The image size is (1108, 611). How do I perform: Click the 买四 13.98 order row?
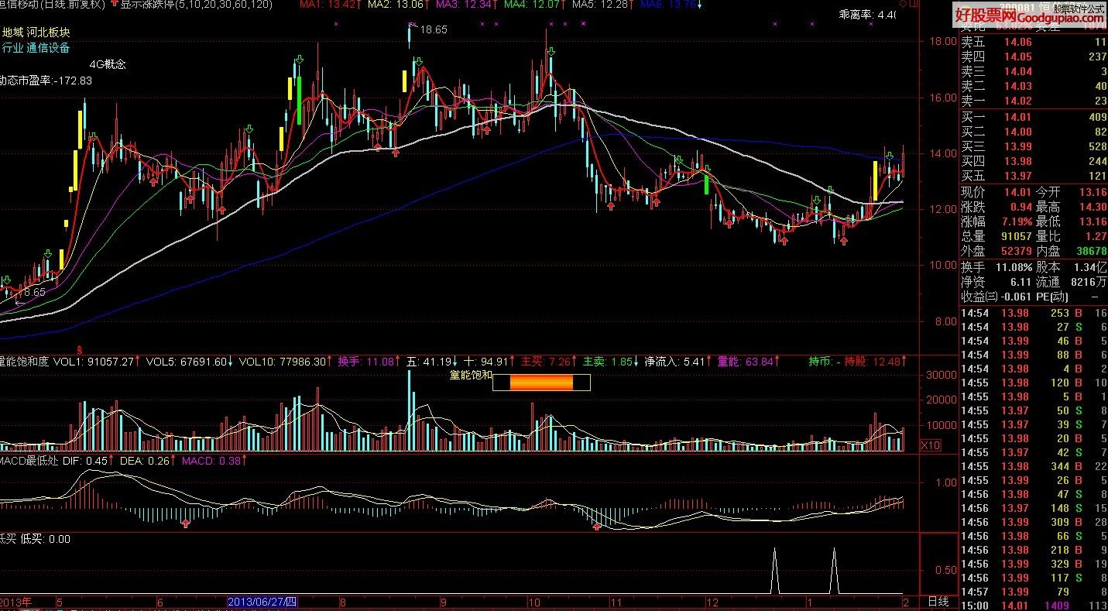(1034, 161)
